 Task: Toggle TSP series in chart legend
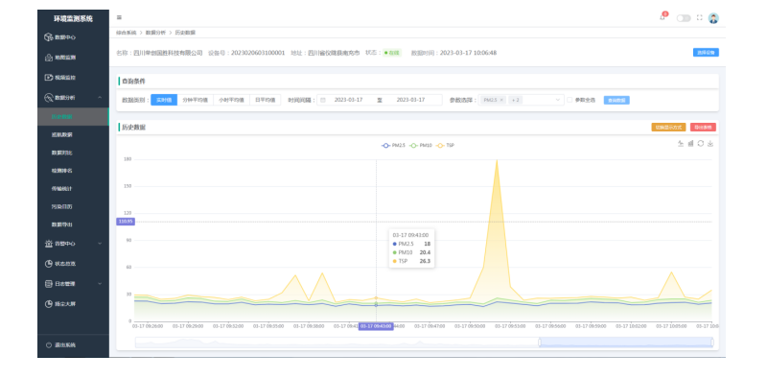tap(446, 146)
